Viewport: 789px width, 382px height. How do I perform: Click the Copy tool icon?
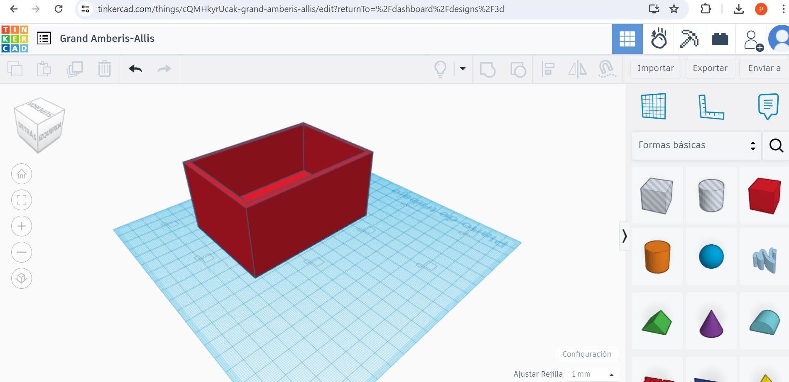point(15,69)
